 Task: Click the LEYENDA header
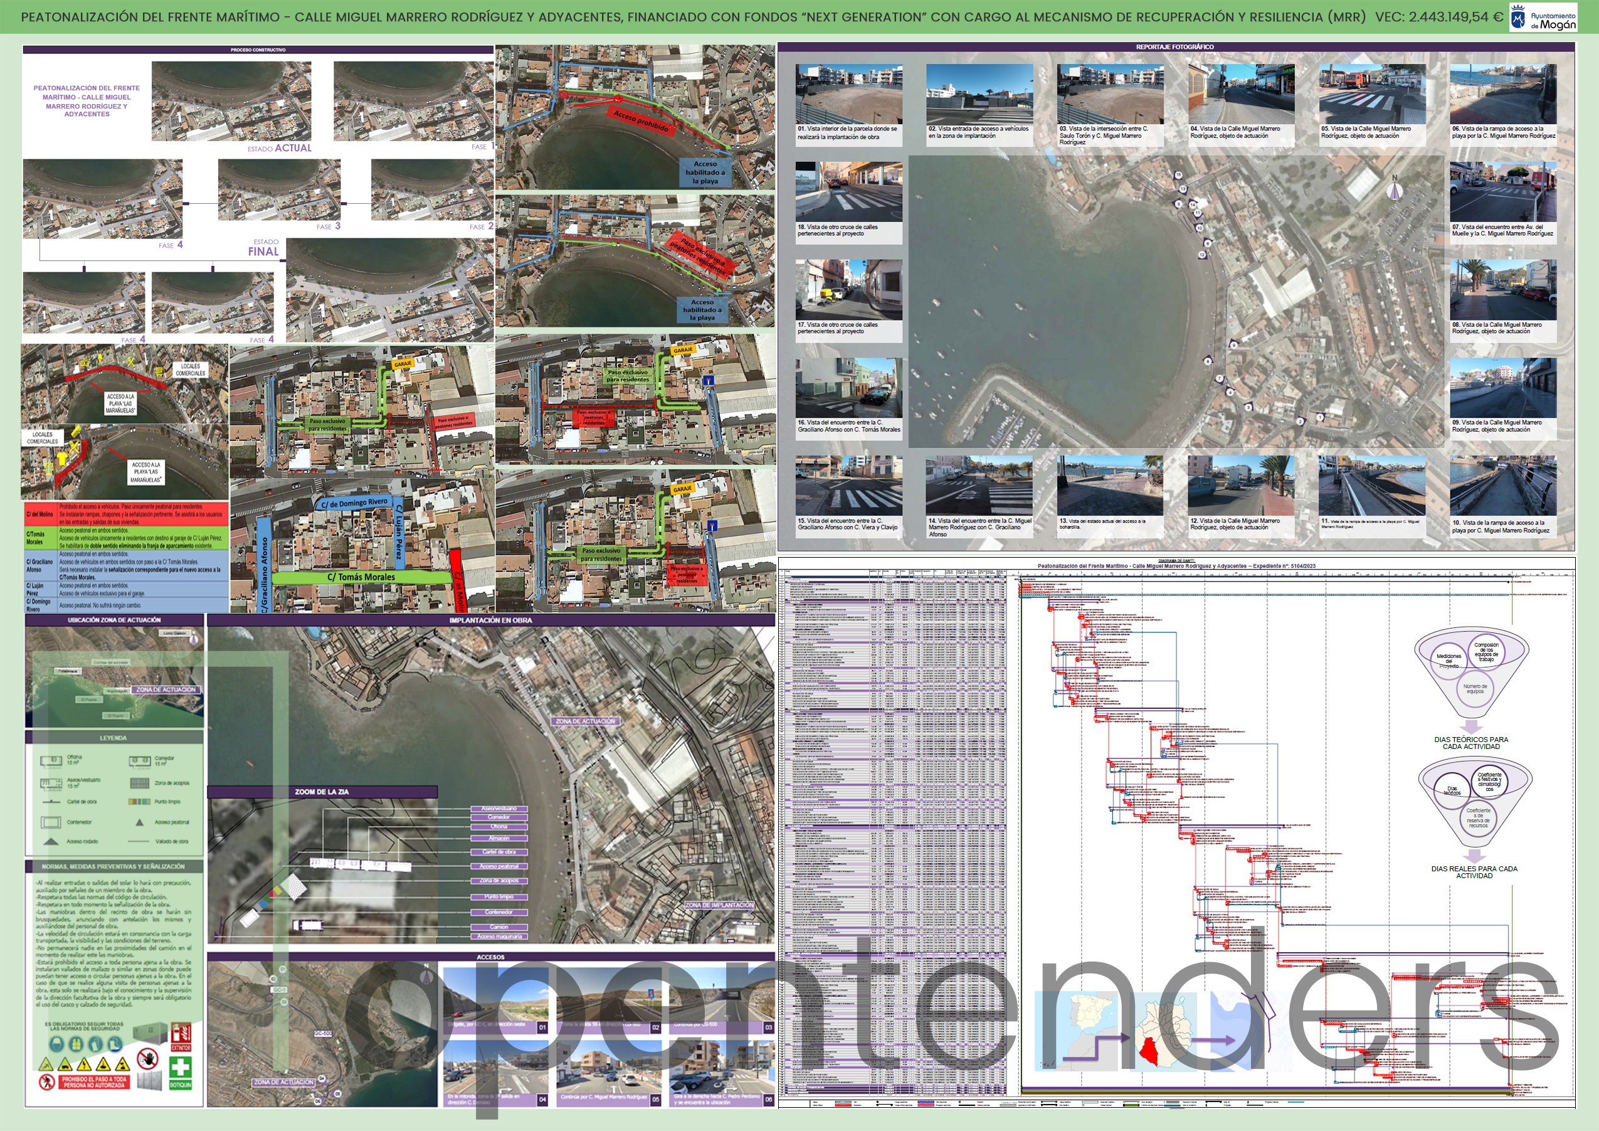[x=113, y=737]
